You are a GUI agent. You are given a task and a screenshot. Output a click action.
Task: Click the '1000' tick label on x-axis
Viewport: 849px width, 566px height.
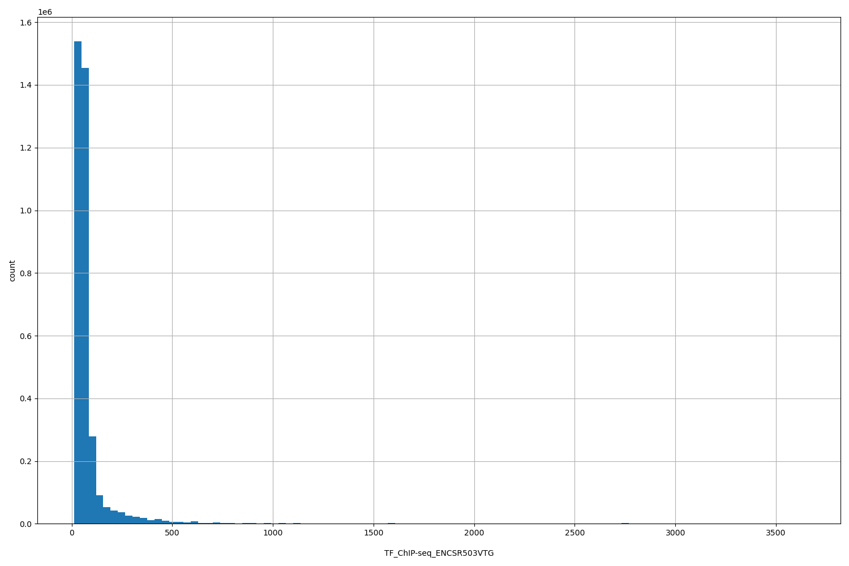274,533
